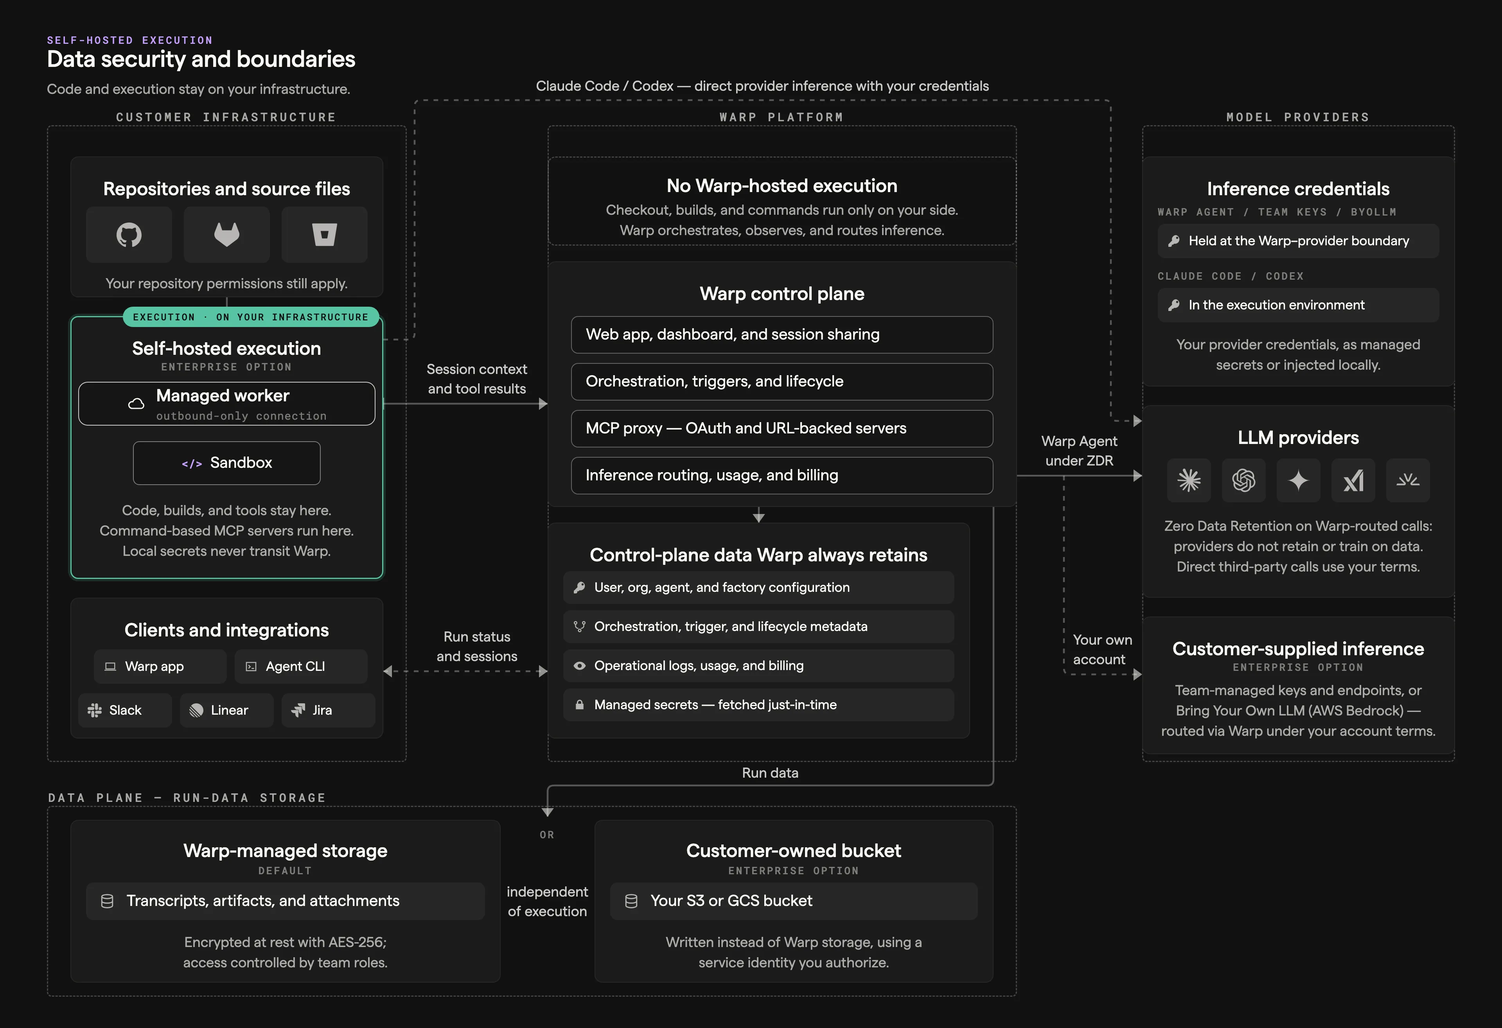The image size is (1502, 1028).
Task: Click database icon beside Your S3 or GCS bucket
Action: 631,901
